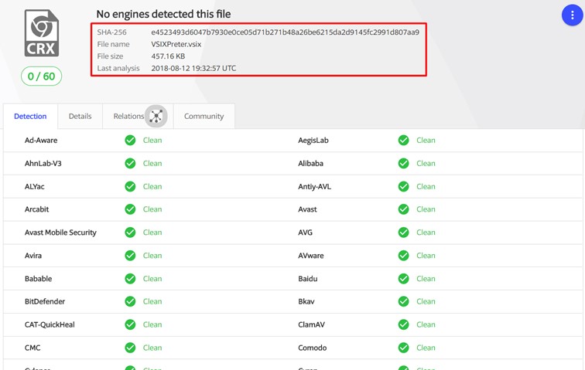Click the green check icon for BitDefender

(x=130, y=301)
